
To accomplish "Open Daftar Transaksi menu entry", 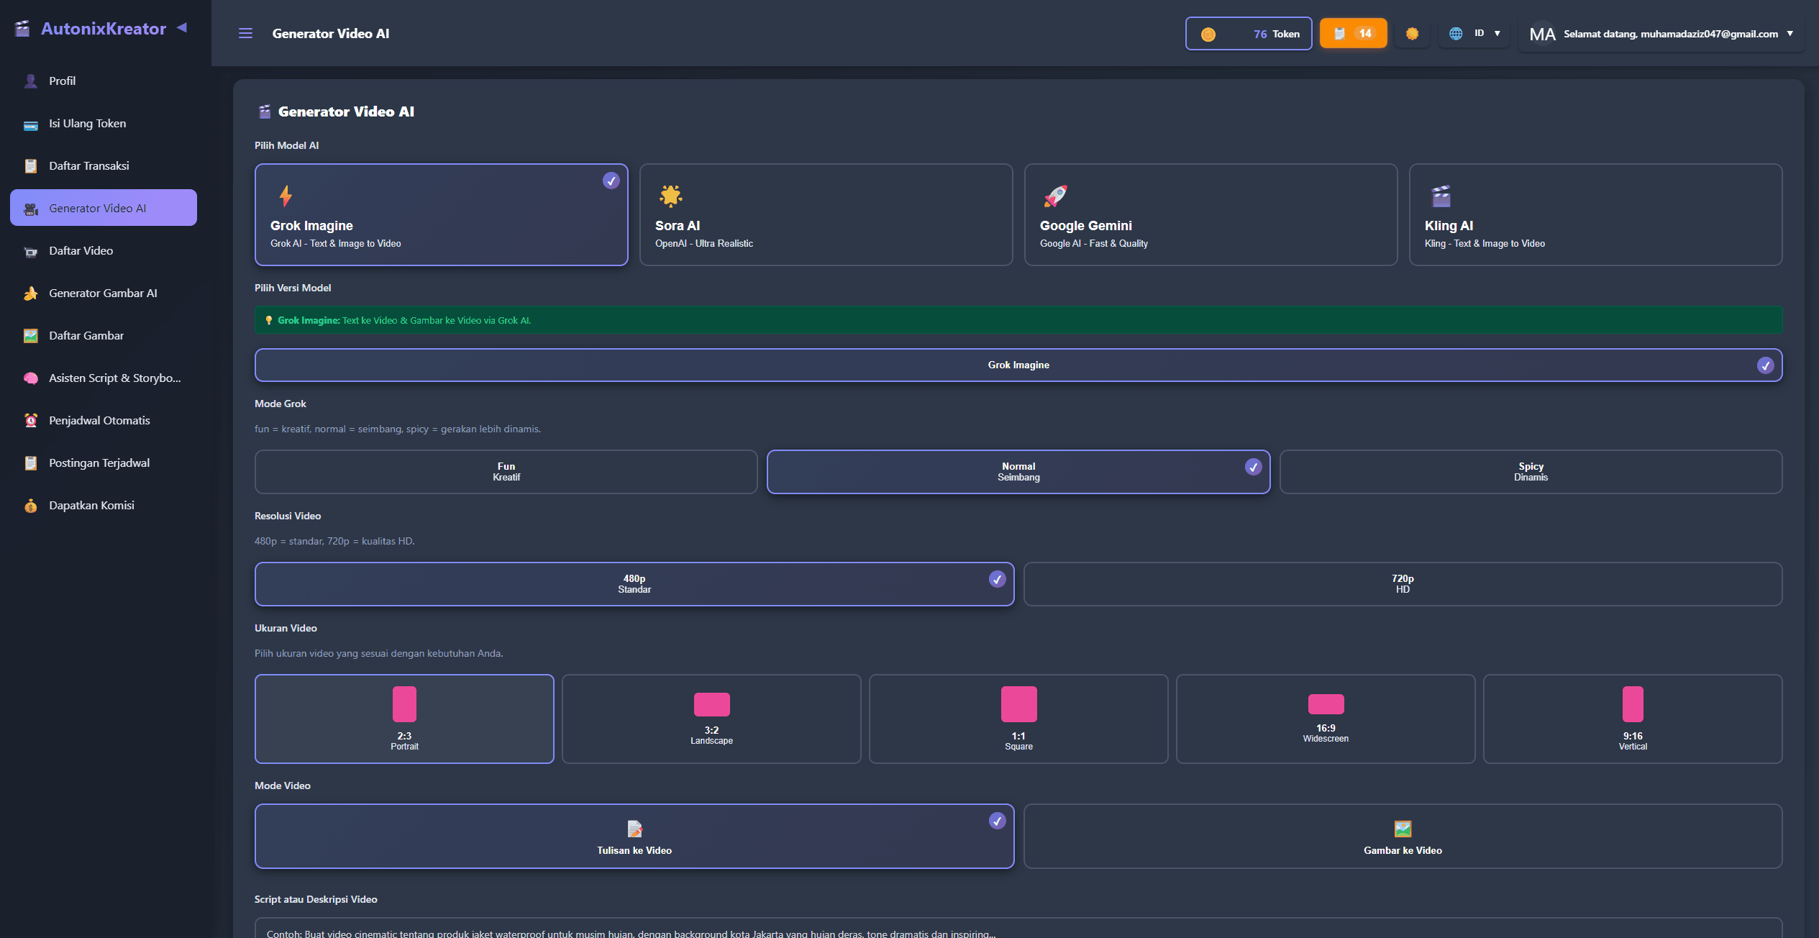I will [104, 165].
